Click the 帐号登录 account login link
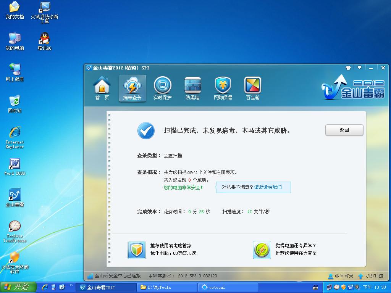391x293 pixels. tap(341, 276)
